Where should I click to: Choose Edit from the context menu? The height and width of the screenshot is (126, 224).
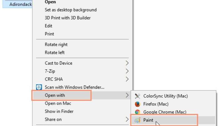coord(49,26)
